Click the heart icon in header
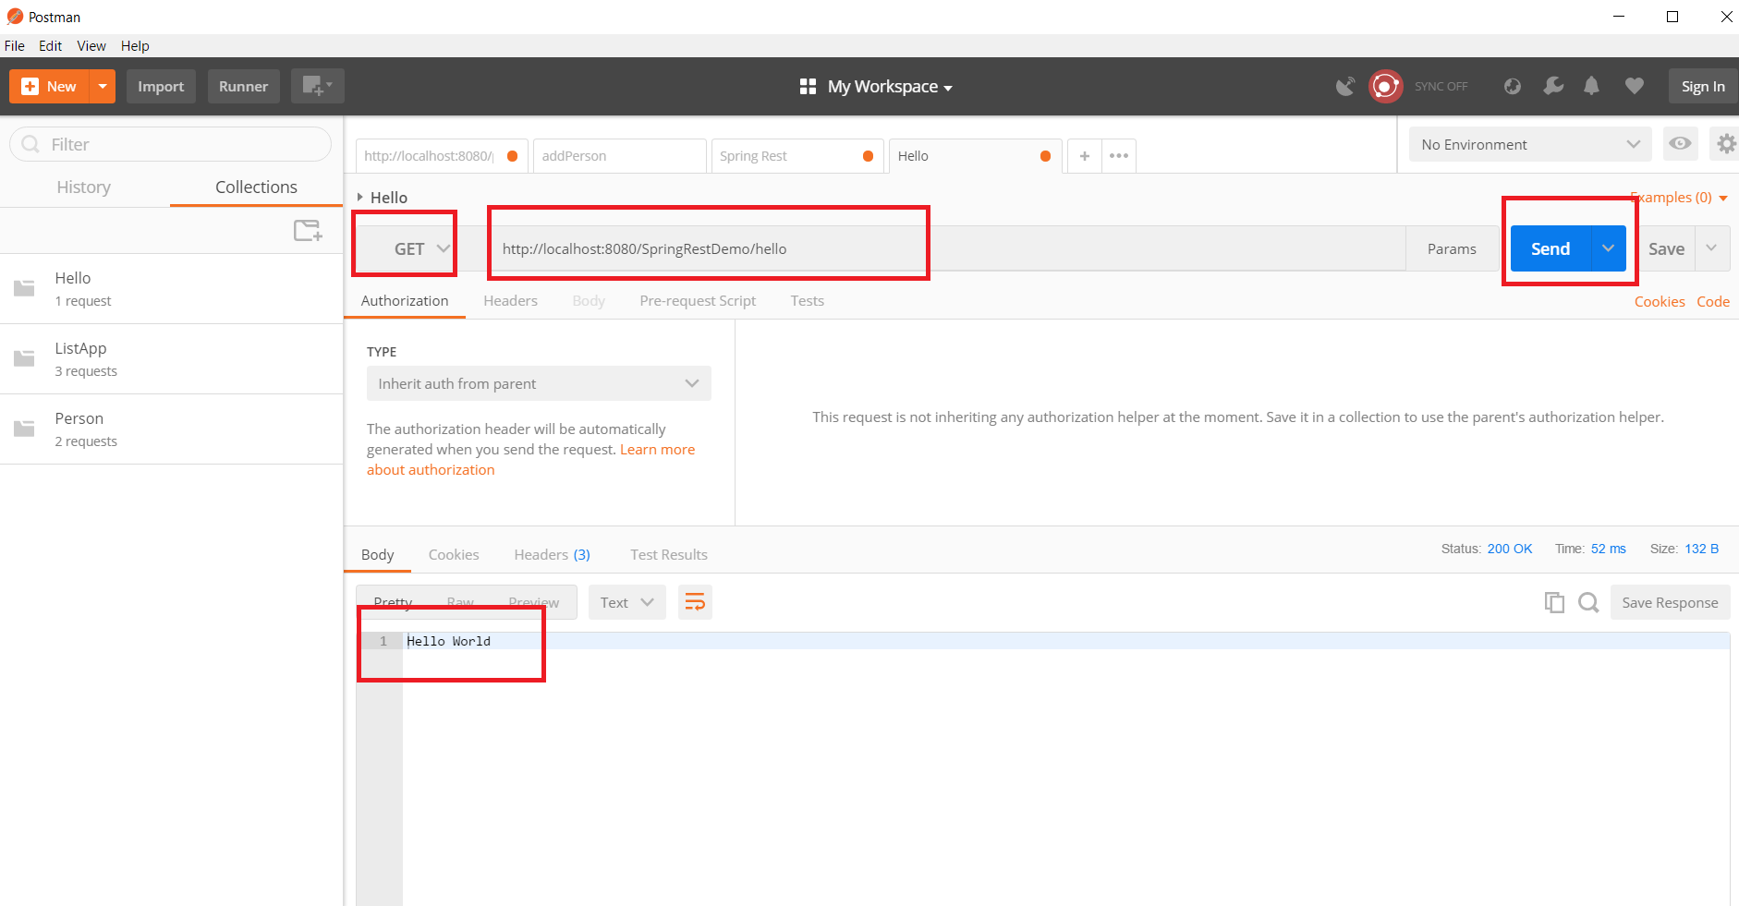 [x=1634, y=86]
